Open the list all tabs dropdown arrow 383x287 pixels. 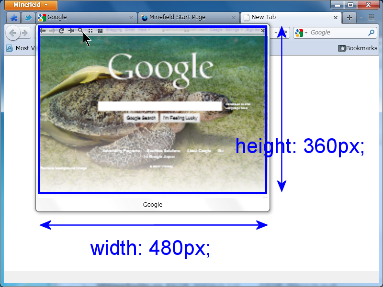(361, 18)
